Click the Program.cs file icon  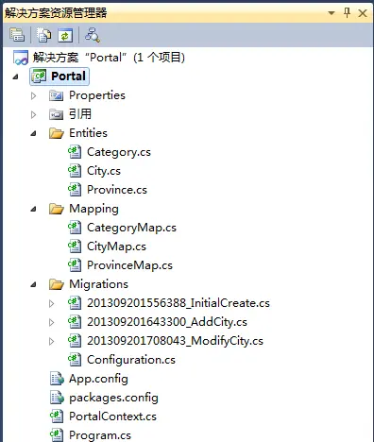[x=57, y=435]
